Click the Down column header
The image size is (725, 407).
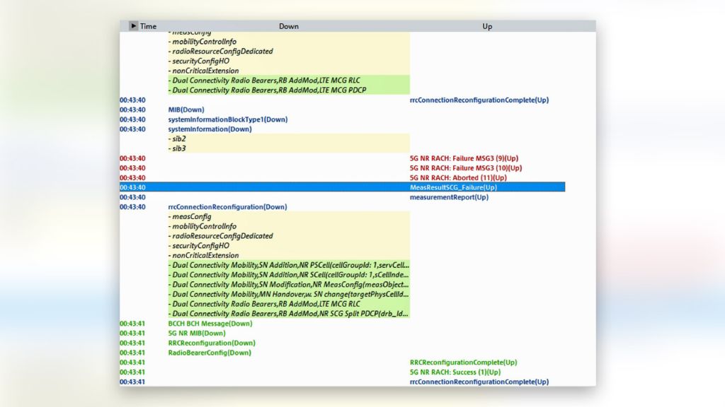289,26
